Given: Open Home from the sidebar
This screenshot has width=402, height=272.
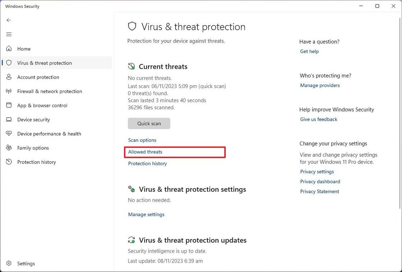Looking at the screenshot, I should click(24, 49).
